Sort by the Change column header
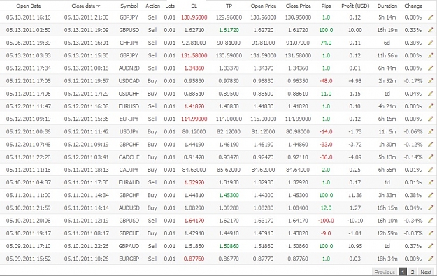This screenshot has height=276, width=437. (413, 6)
